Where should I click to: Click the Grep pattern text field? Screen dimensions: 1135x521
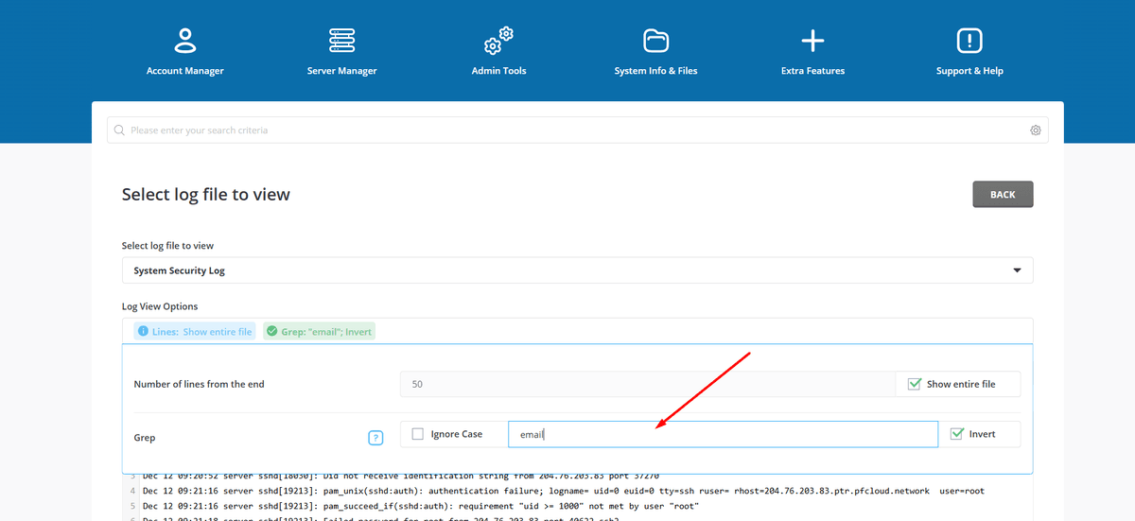[723, 434]
